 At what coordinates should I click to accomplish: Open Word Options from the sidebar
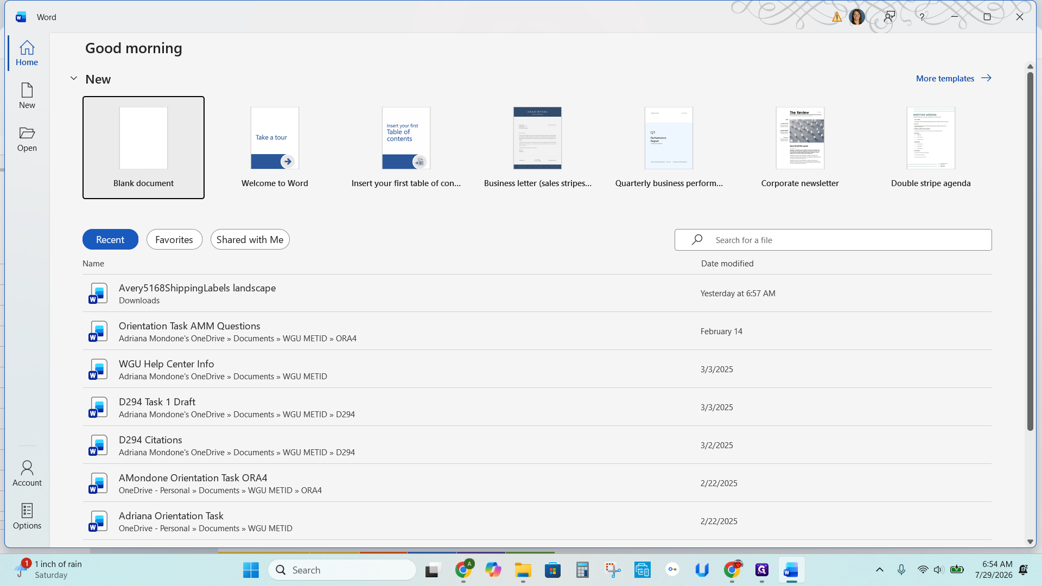[x=27, y=517]
